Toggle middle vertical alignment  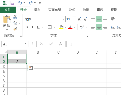99,19
